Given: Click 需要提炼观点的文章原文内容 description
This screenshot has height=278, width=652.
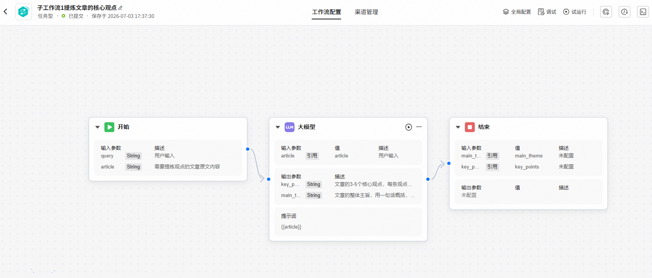Looking at the screenshot, I should 187,167.
